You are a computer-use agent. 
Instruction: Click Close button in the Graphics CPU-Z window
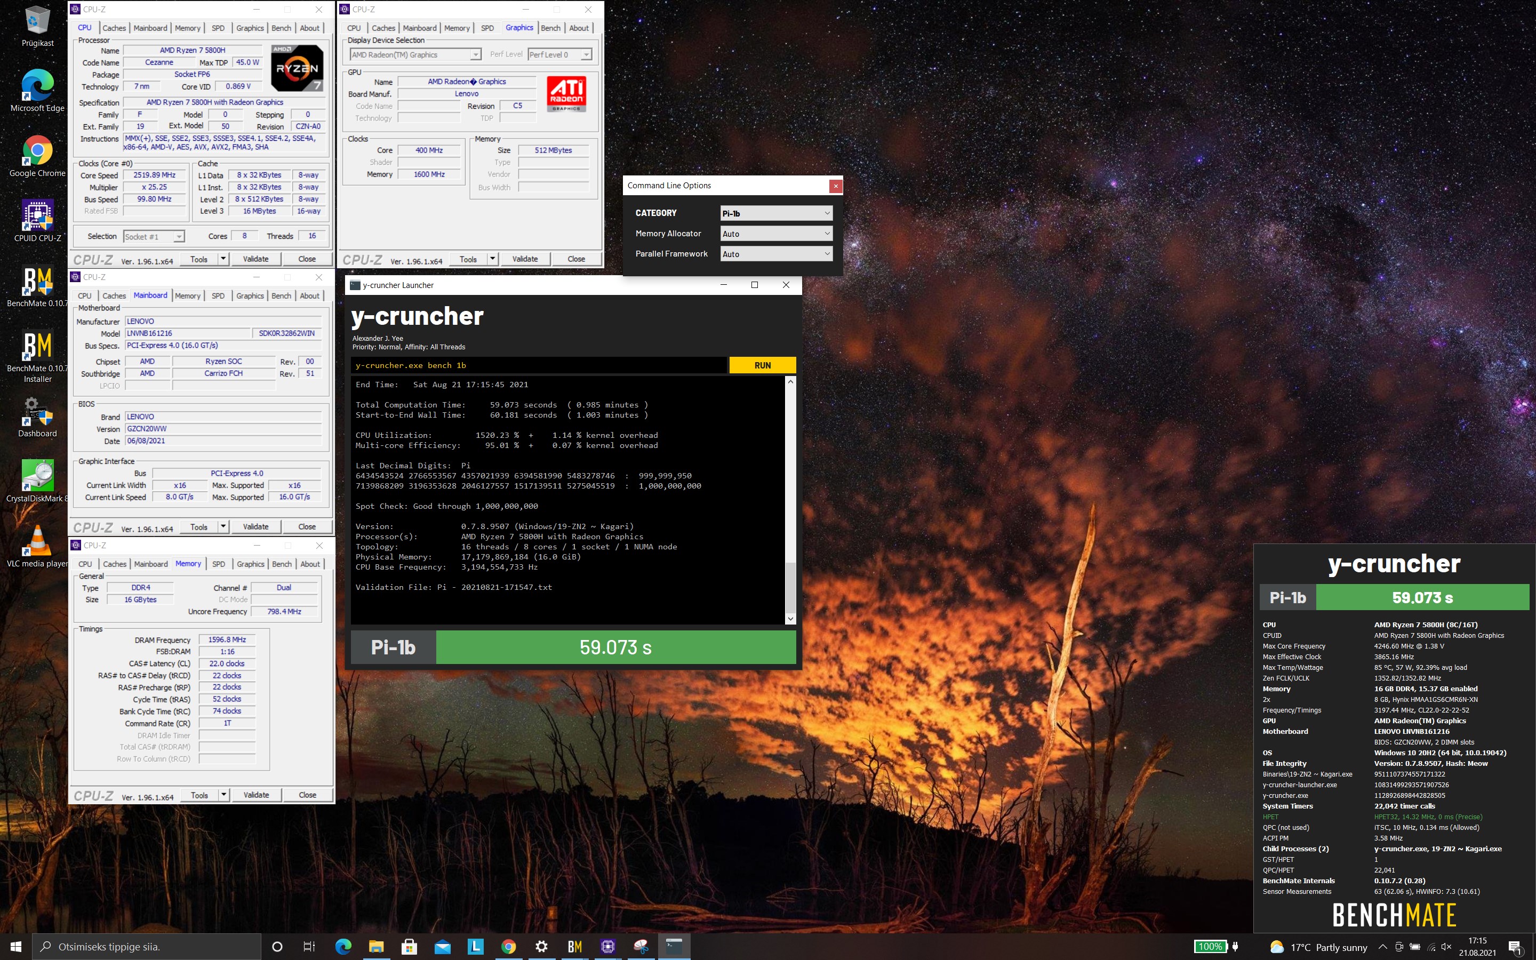[x=577, y=259]
